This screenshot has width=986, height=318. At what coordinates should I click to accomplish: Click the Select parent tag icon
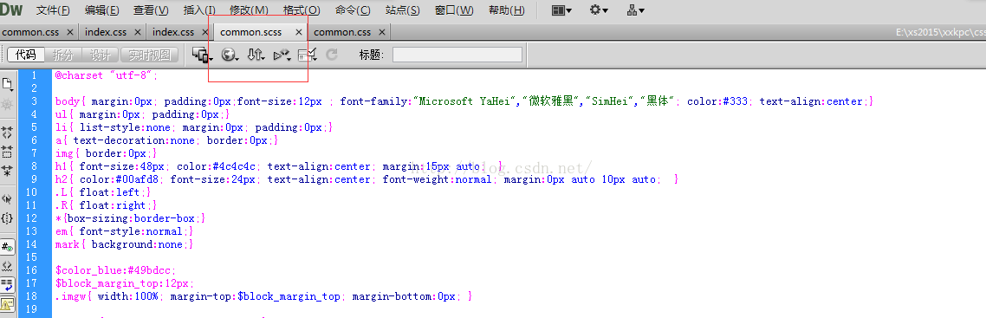coord(8,199)
